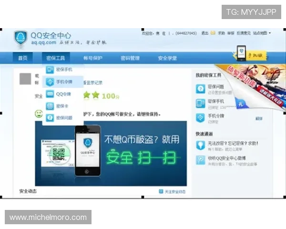Open the 密码管理 nav tab

tap(130, 58)
